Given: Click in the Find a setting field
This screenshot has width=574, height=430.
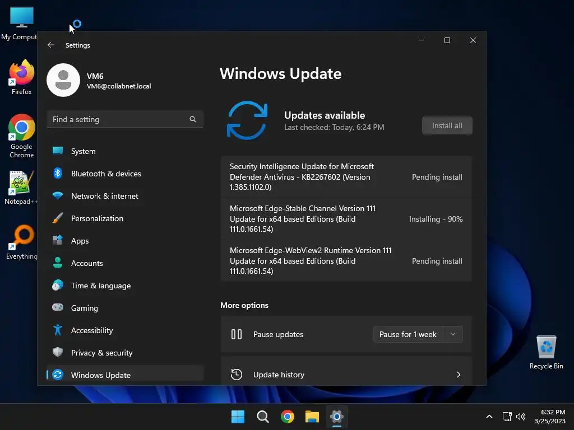Looking at the screenshot, I should tap(125, 119).
